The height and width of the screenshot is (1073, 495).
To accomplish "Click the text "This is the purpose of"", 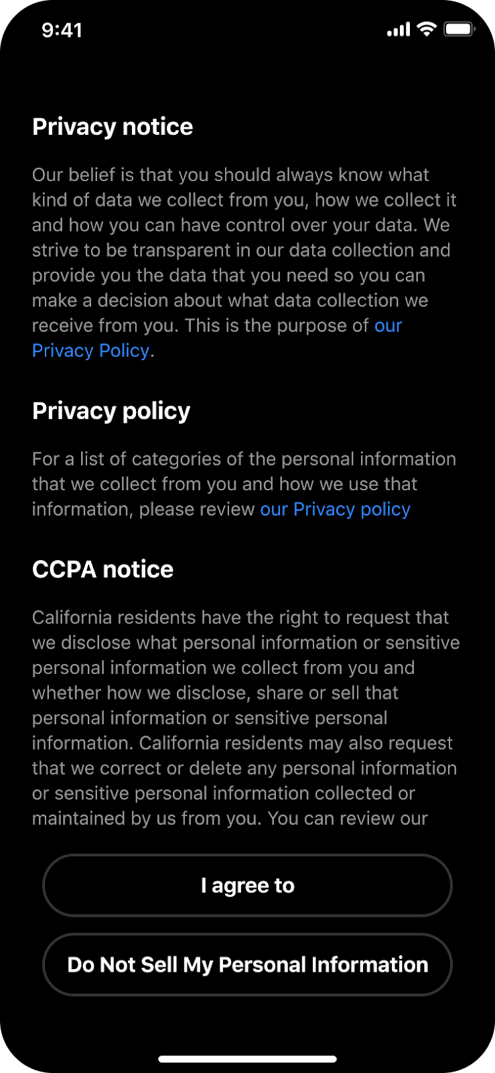I will click(x=276, y=326).
